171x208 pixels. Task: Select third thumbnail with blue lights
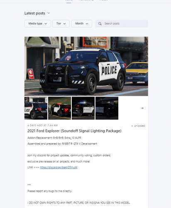(83, 108)
